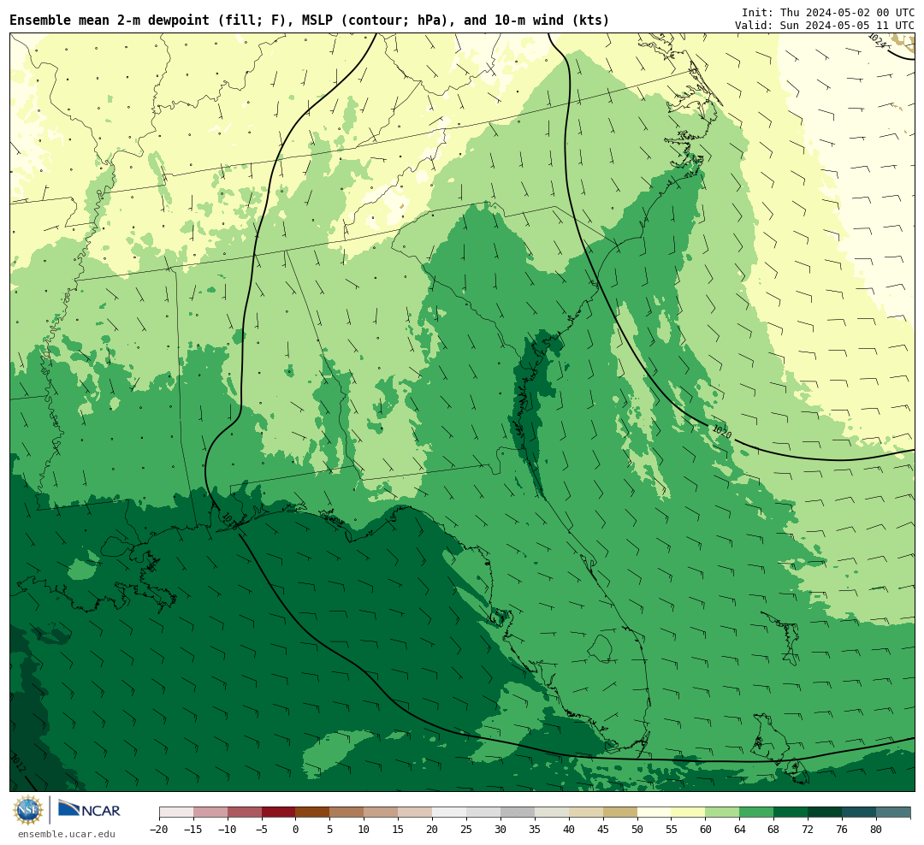This screenshot has height=845, width=924.
Task: Click the colorbar tick label 64
Action: [x=740, y=829]
